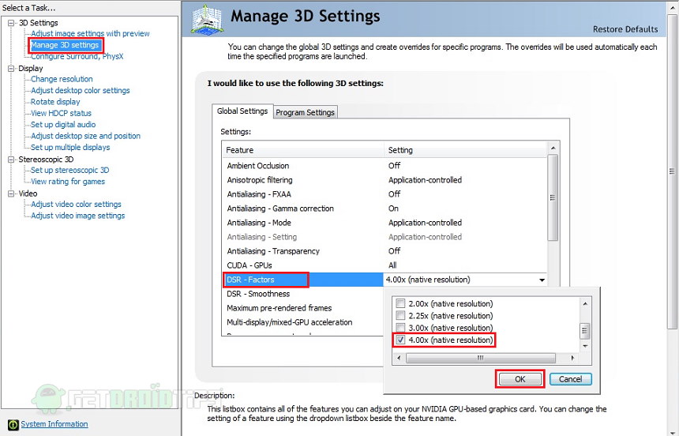Check the 3.00x (native resolution) checkbox
The image size is (679, 436).
click(400, 328)
